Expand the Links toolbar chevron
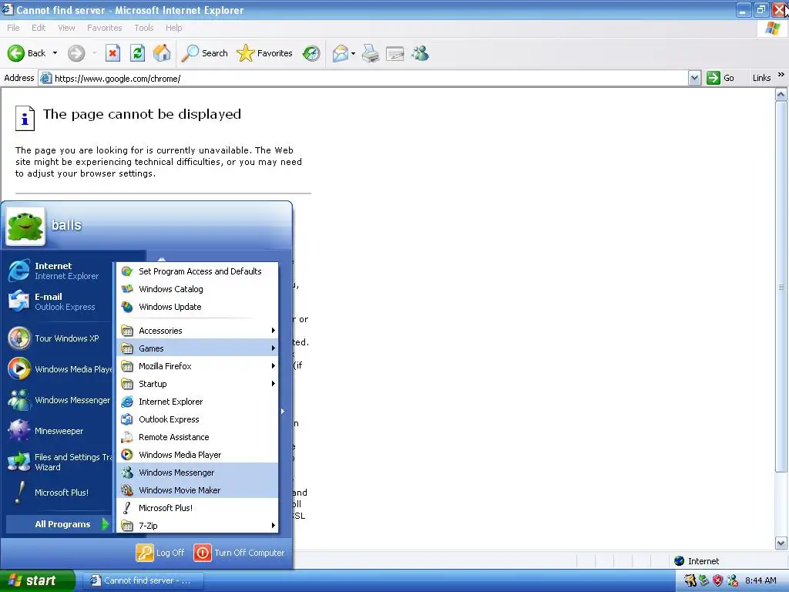 click(x=781, y=75)
